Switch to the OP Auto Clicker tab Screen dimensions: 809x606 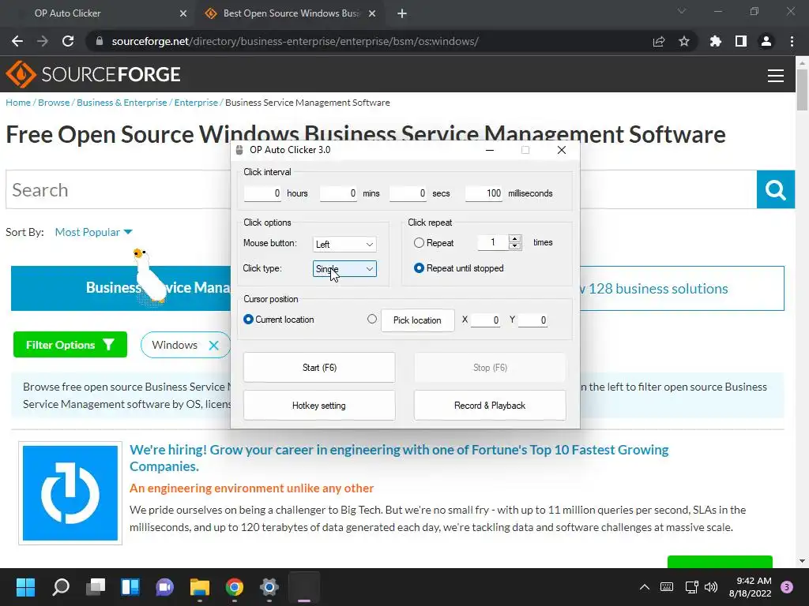98,14
